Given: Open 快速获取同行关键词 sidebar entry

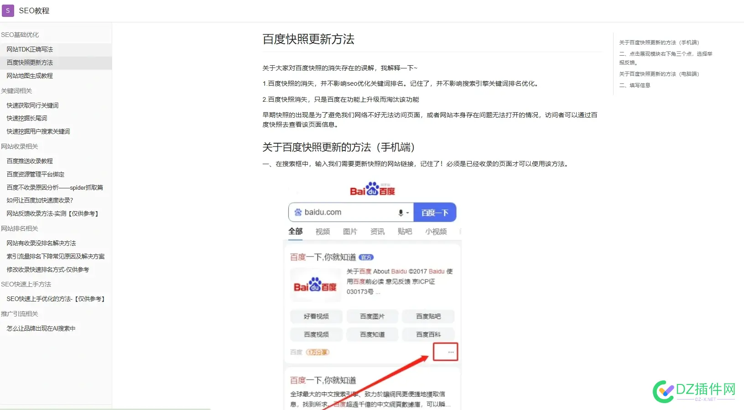Looking at the screenshot, I should click(32, 105).
